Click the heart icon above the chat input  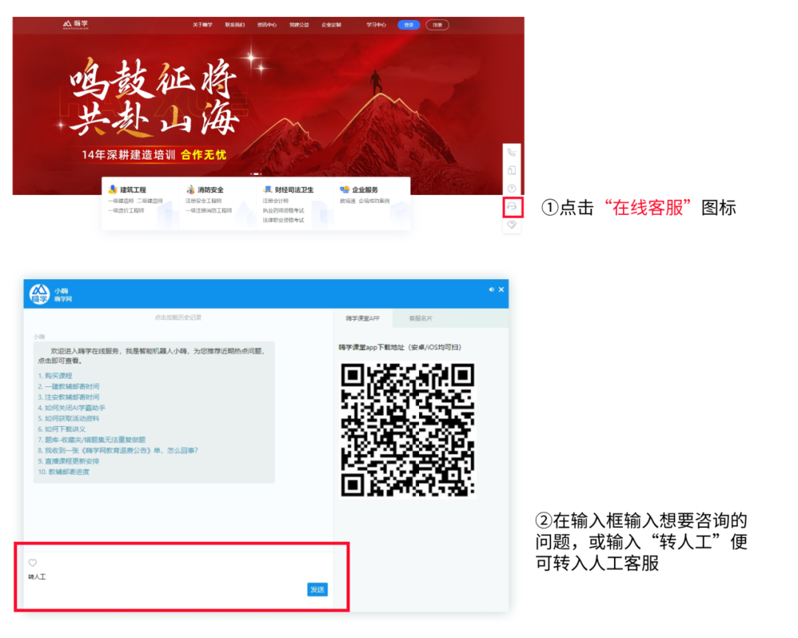click(33, 563)
